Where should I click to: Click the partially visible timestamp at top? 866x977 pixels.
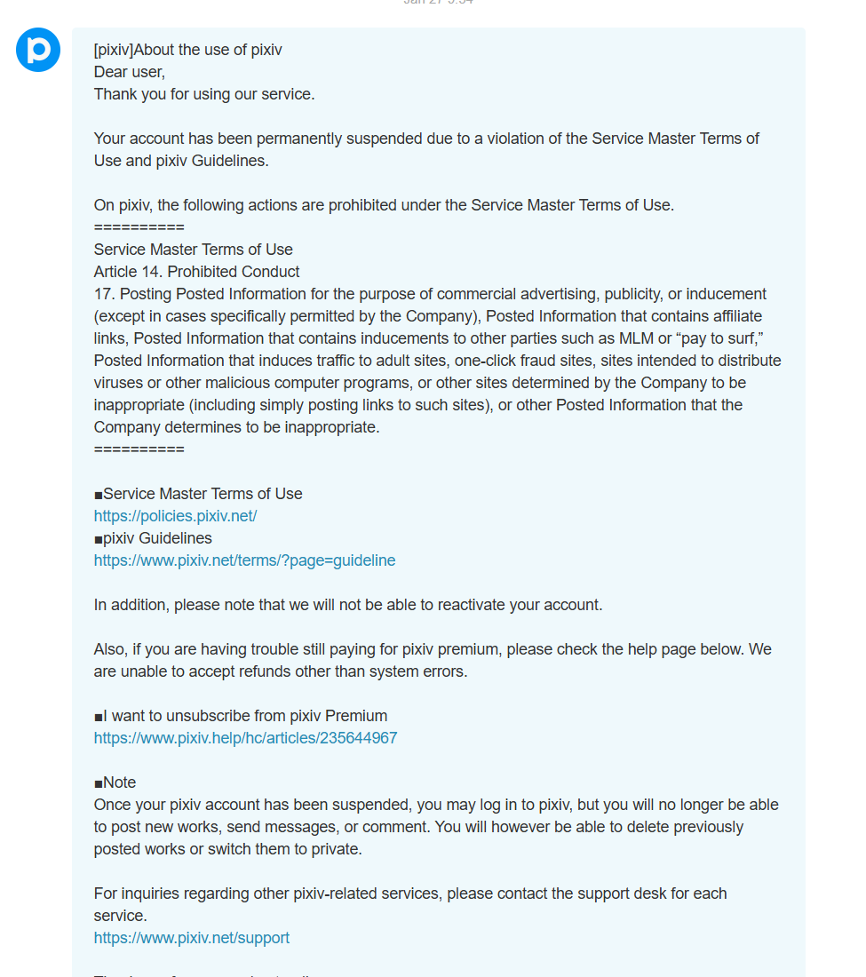coord(438,2)
